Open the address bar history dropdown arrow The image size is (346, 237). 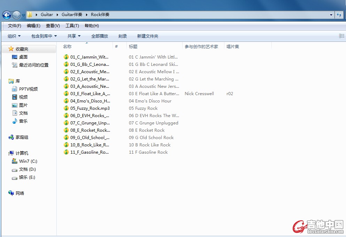pos(331,15)
